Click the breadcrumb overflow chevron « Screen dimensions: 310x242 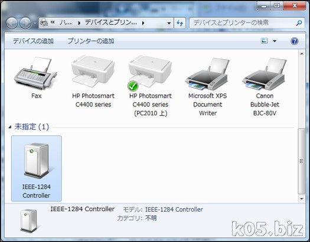click(x=53, y=22)
